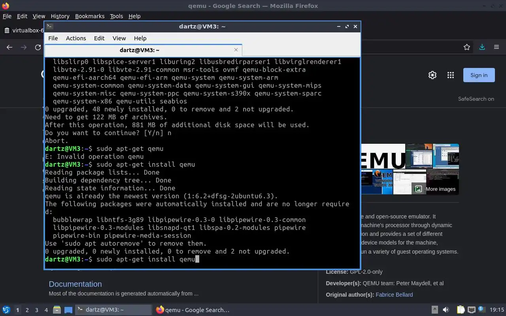Go back in Firefox
This screenshot has width=506, height=316.
click(x=9, y=47)
